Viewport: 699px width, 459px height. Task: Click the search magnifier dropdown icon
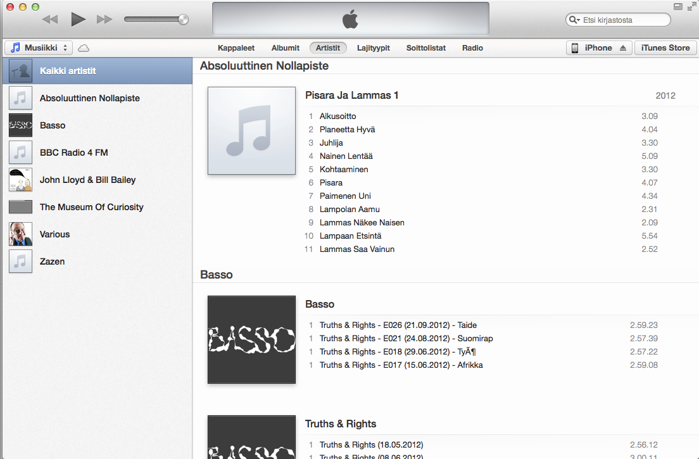point(574,20)
